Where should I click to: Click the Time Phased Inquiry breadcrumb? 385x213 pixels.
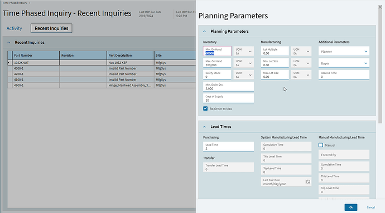(15, 3)
